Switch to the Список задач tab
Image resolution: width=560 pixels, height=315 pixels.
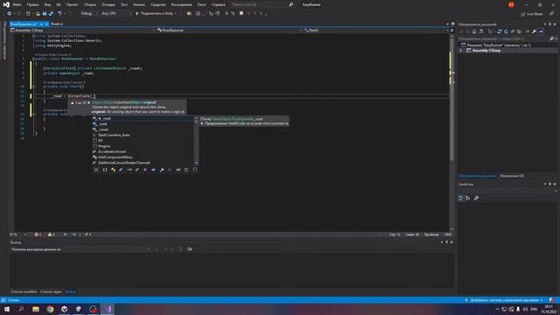(x=51, y=291)
